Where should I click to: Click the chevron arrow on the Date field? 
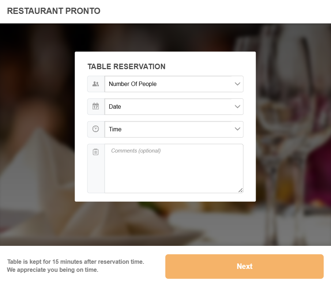pos(237,106)
